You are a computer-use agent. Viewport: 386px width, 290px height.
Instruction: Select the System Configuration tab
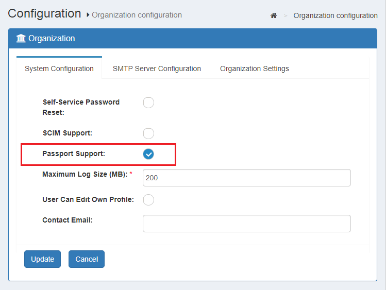pyautogui.click(x=59, y=69)
